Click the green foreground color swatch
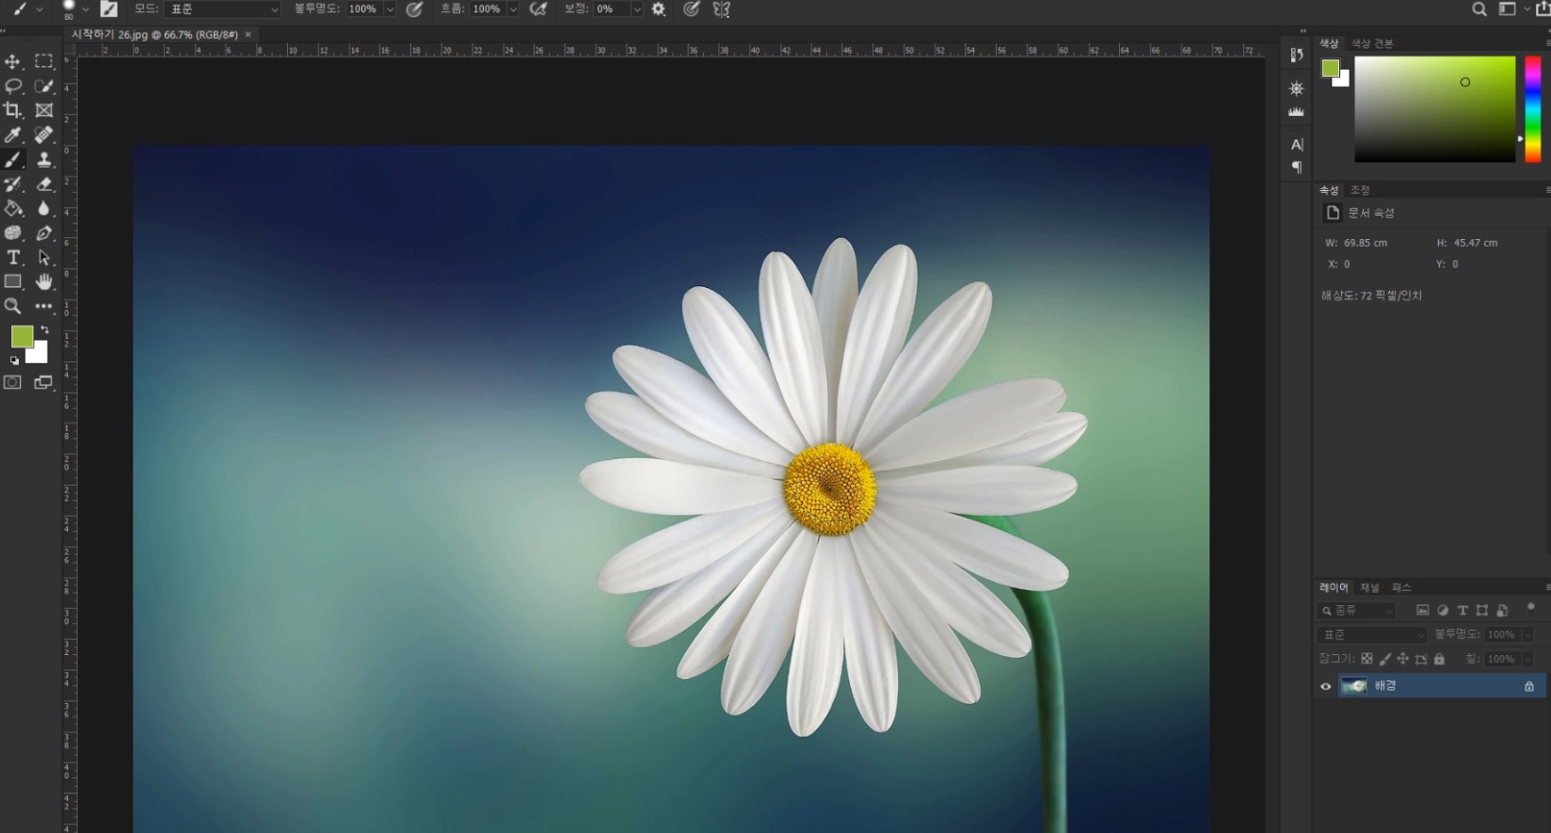Image resolution: width=1551 pixels, height=833 pixels. pos(21,336)
